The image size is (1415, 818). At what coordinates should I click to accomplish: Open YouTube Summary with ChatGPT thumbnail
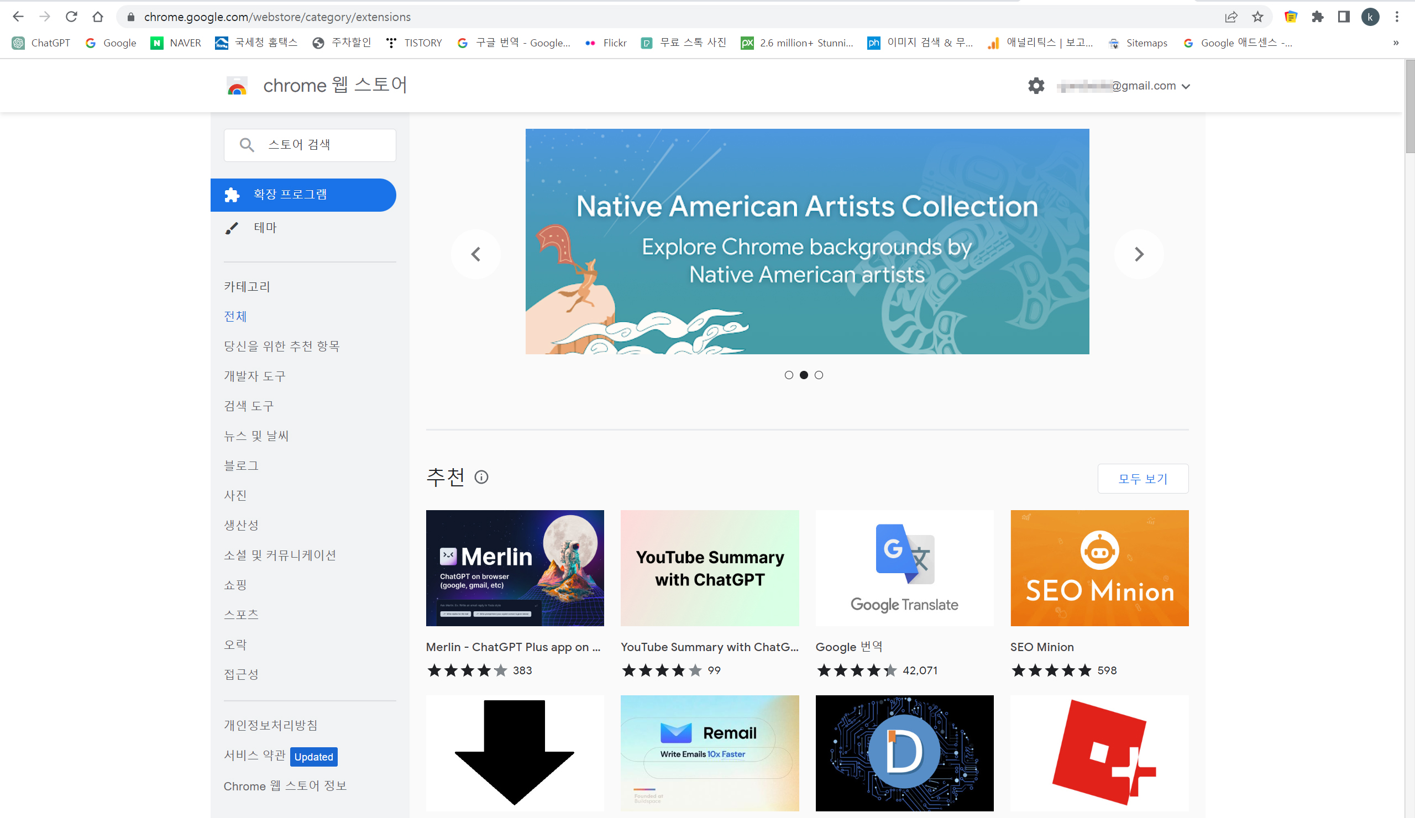pyautogui.click(x=710, y=568)
